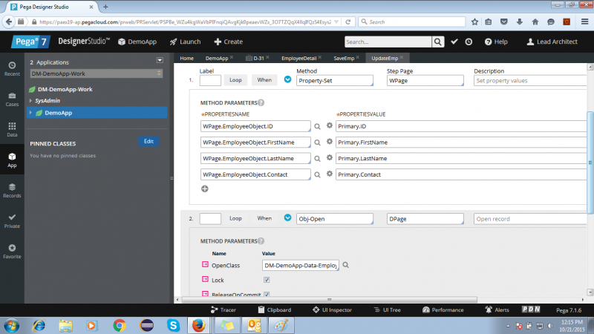The height and width of the screenshot is (334, 594).
Task: Click the header search magnifier button
Action: point(438,42)
